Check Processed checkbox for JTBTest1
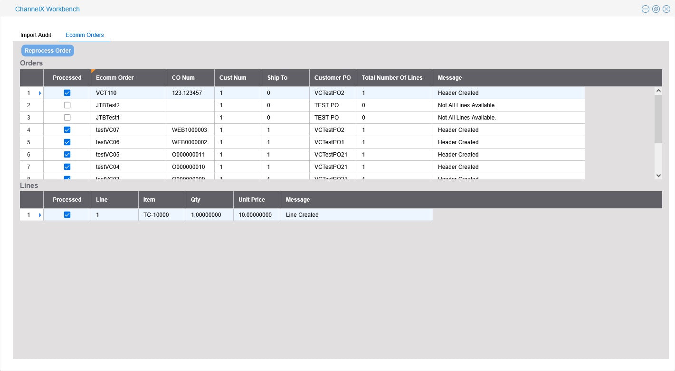Viewport: 675px width, 371px height. (67, 118)
